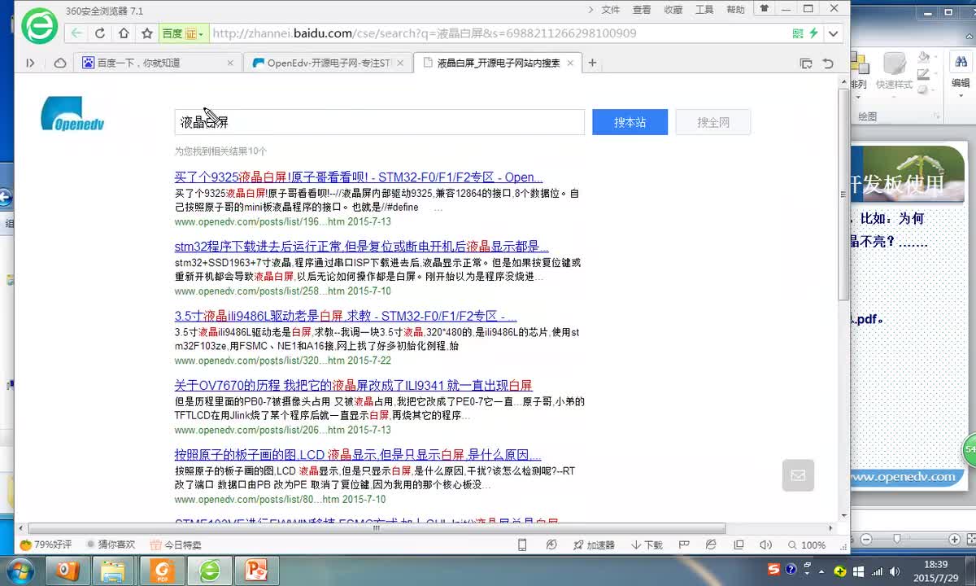Open the 帮助 menu
The height and width of the screenshot is (586, 976).
(x=735, y=9)
